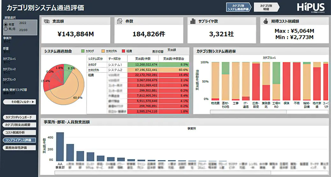Viewport: 331px width, 177px height.
Task: Select the 年度 radio button
Action: coord(6,24)
